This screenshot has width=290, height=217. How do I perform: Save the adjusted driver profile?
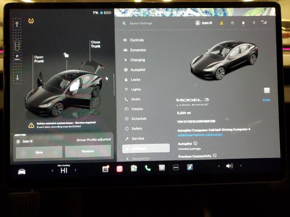pyautogui.click(x=39, y=152)
